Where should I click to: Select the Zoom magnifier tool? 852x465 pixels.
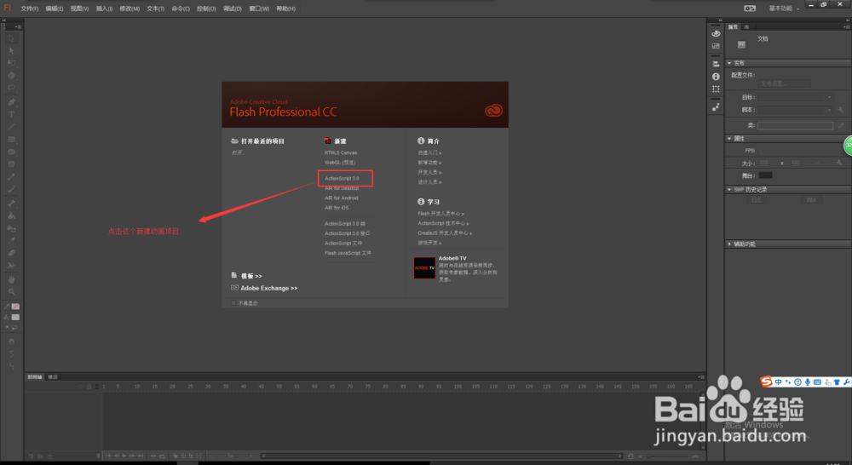tap(11, 292)
